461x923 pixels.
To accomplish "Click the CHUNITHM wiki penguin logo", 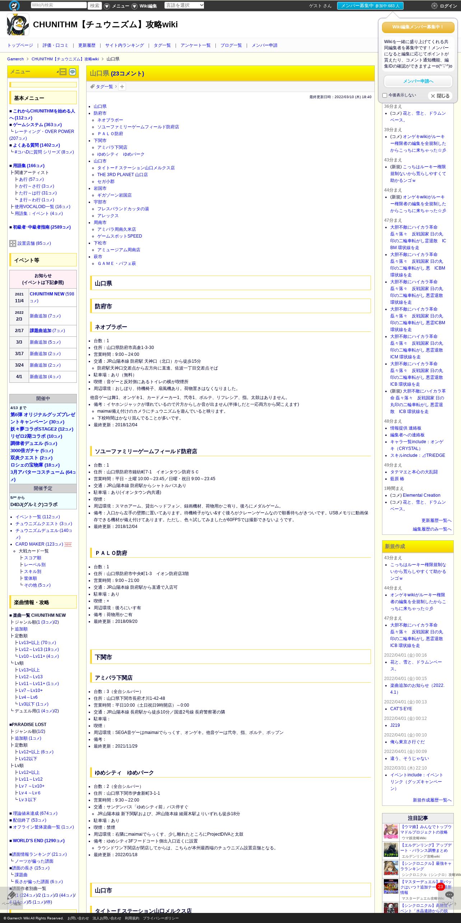I will click(x=18, y=24).
